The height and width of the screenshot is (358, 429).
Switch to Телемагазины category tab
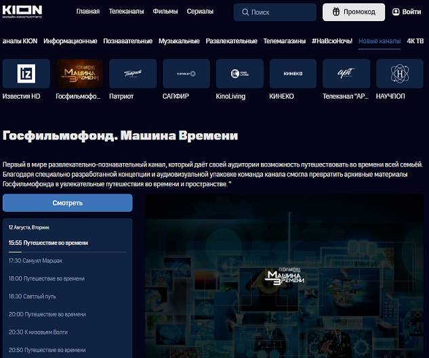285,41
